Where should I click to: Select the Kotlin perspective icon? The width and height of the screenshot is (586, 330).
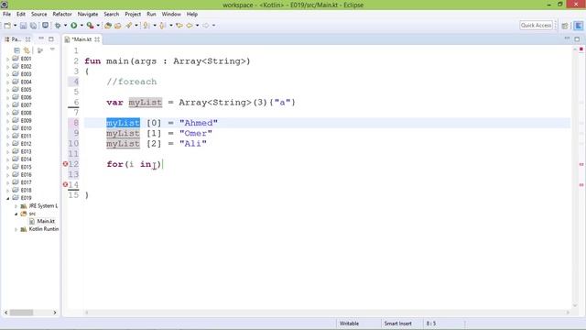tap(579, 26)
